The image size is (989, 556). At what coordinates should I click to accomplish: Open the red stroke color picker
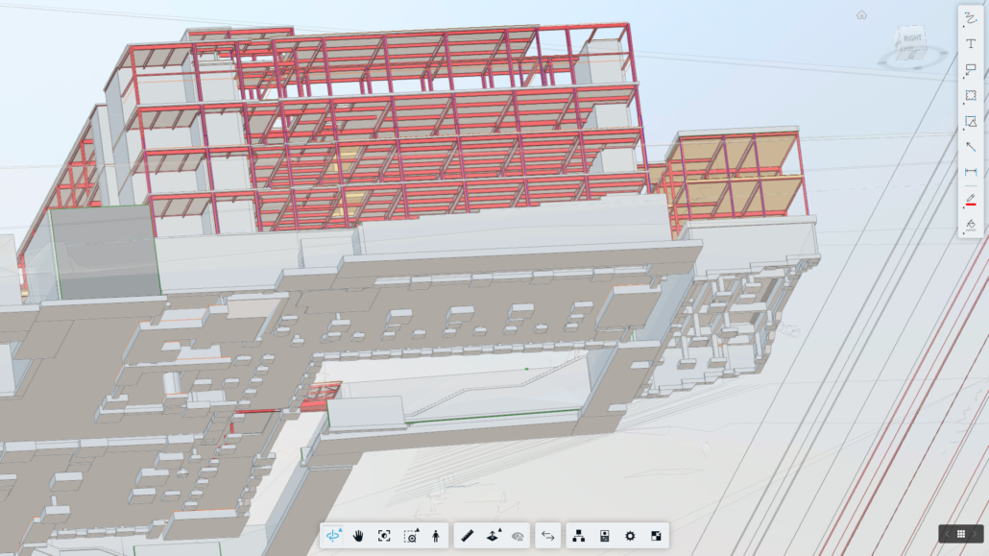[x=971, y=199]
